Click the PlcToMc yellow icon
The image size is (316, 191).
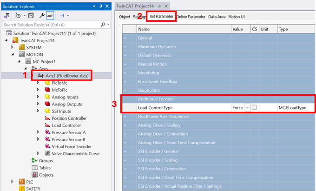pos(47,83)
